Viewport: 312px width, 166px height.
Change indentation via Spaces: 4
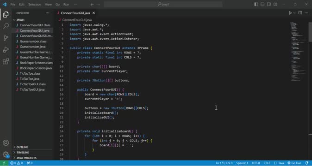242,163
